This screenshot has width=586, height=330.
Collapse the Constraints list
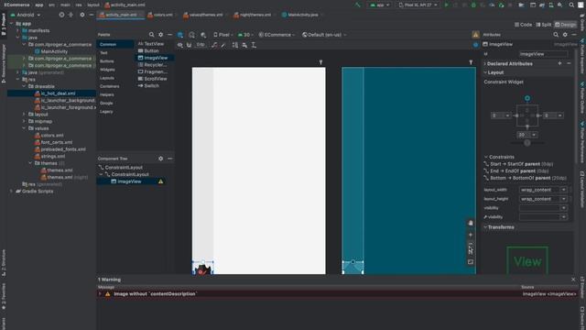click(486, 157)
